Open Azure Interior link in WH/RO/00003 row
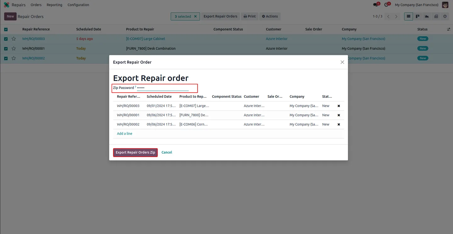 click(x=277, y=39)
